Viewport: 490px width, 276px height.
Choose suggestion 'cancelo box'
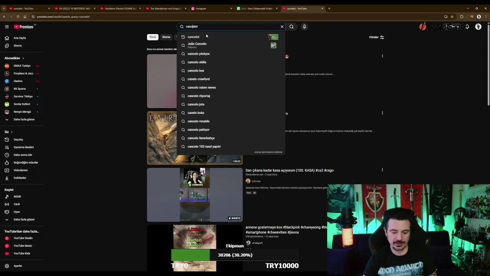tap(231, 71)
